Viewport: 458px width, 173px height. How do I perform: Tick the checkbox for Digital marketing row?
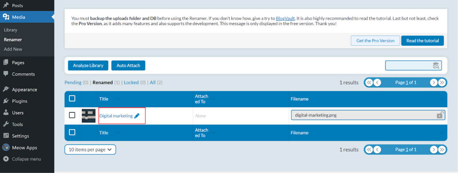tap(72, 115)
